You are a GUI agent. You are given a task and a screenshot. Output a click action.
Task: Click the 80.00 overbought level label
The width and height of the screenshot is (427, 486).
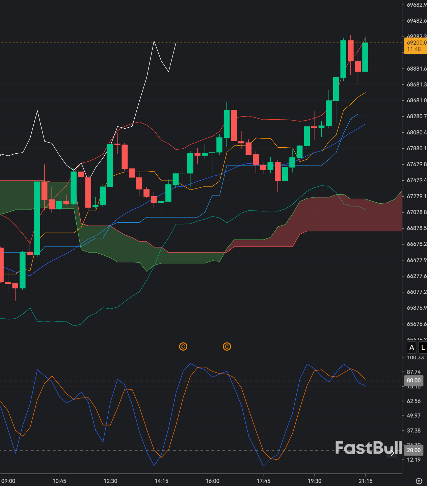coord(413,380)
